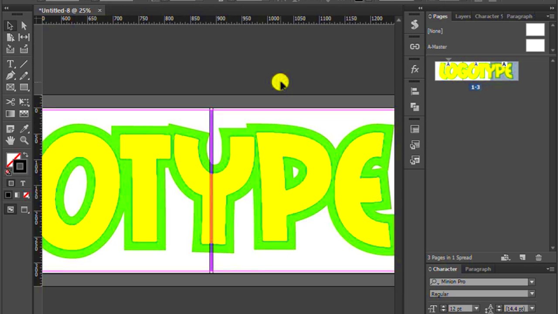Switch to Paragraph tab beside Character
The image size is (558, 314).
point(478,269)
